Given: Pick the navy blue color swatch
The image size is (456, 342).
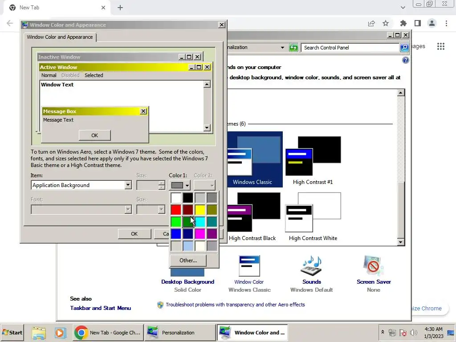Looking at the screenshot, I should point(188,234).
